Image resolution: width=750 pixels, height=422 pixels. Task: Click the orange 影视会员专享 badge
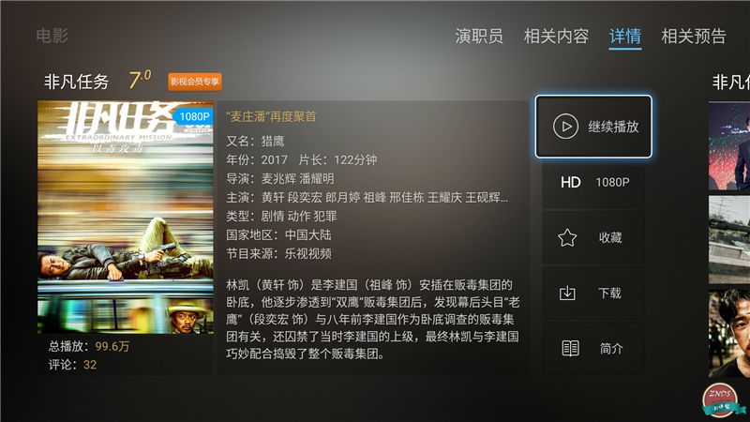click(195, 82)
